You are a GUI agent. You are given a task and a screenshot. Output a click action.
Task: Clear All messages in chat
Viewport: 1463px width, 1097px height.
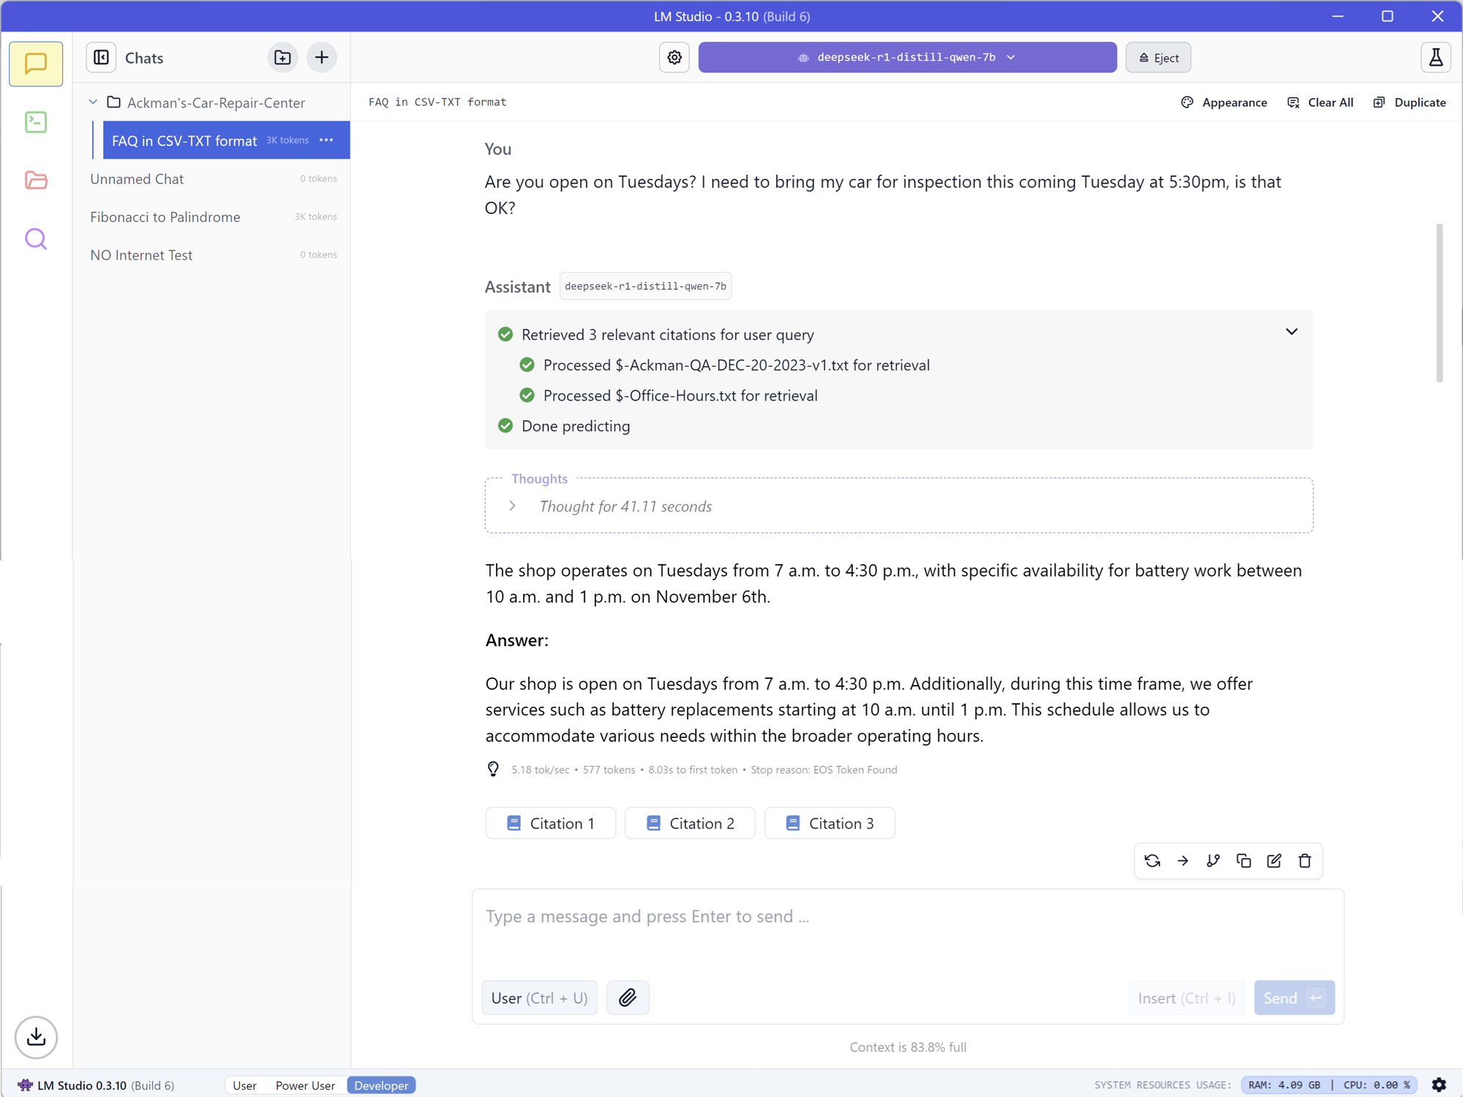pyautogui.click(x=1320, y=102)
